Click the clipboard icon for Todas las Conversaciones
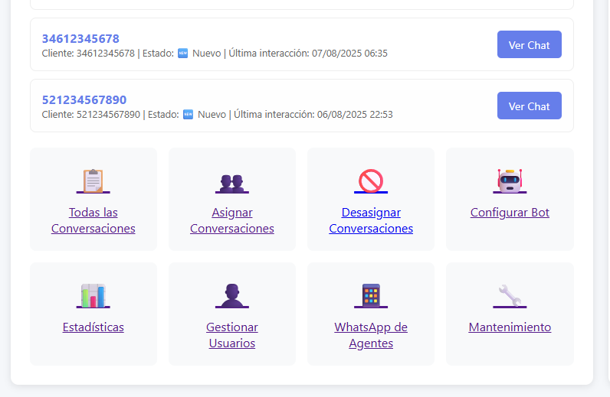The height and width of the screenshot is (397, 610). [x=93, y=181]
